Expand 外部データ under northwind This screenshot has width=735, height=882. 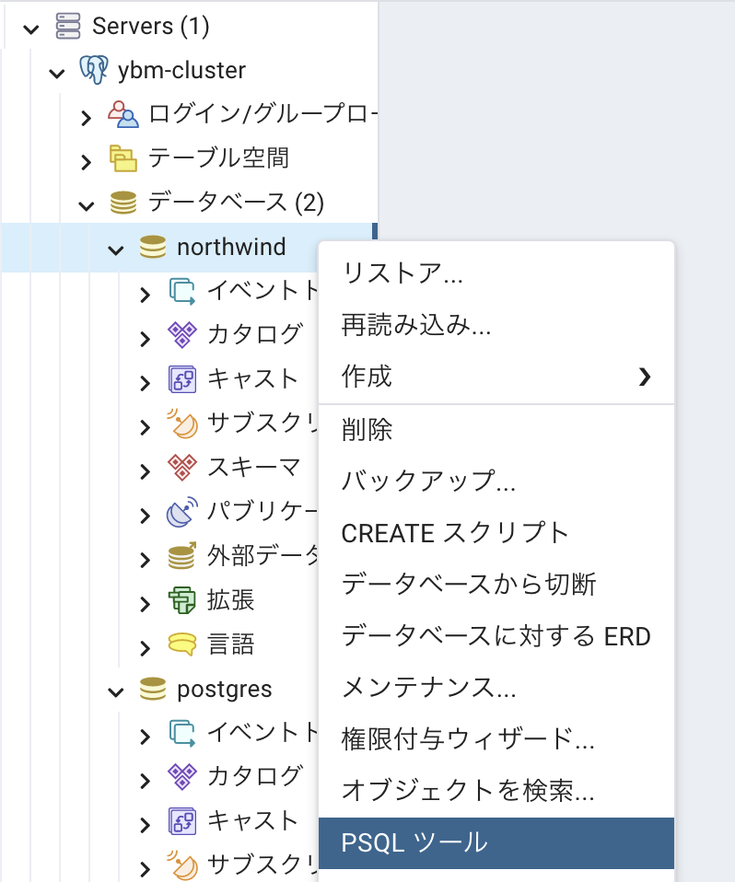[146, 560]
